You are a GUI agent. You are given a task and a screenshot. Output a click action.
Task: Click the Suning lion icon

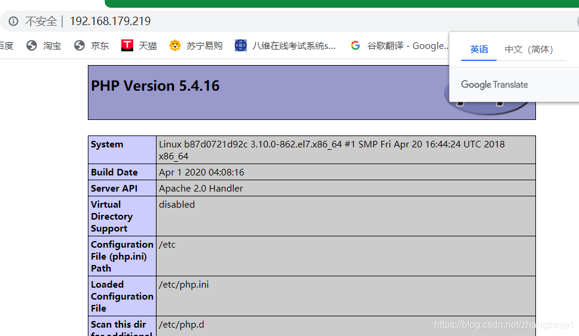[175, 46]
